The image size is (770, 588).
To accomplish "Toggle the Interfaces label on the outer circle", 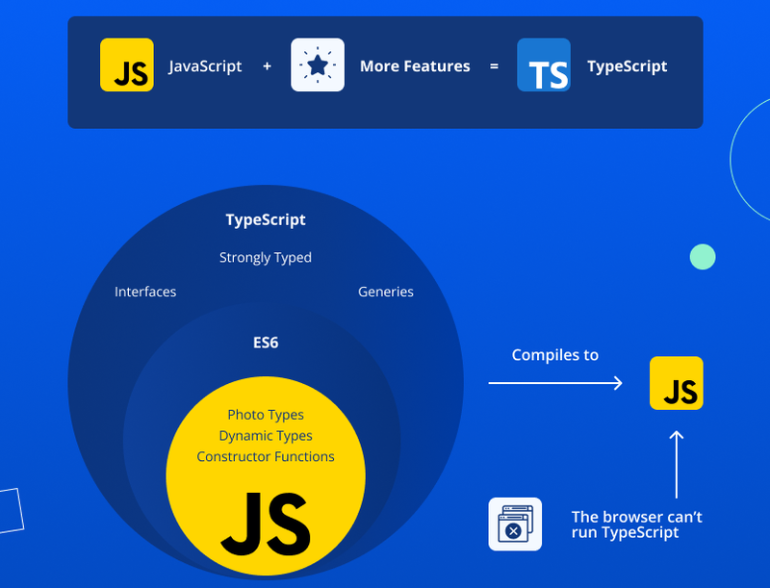I will pos(145,291).
